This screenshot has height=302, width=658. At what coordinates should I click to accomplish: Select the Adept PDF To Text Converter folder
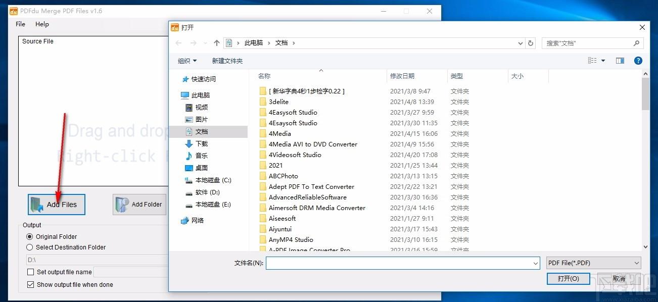coord(311,186)
